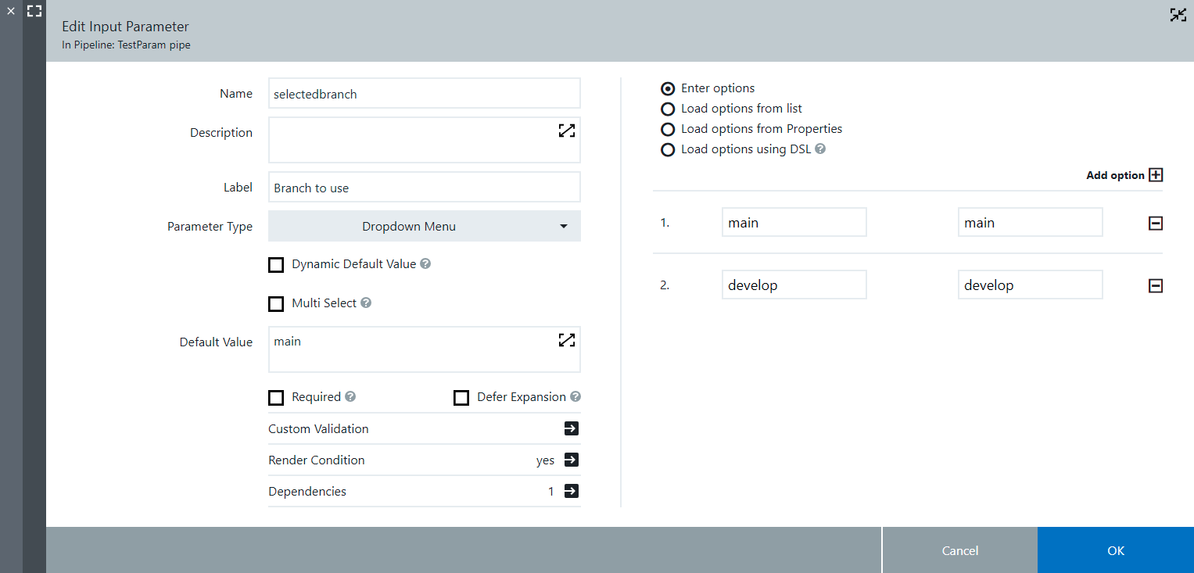Open help for Dynamic Default Value
1194x573 pixels.
[x=425, y=264]
